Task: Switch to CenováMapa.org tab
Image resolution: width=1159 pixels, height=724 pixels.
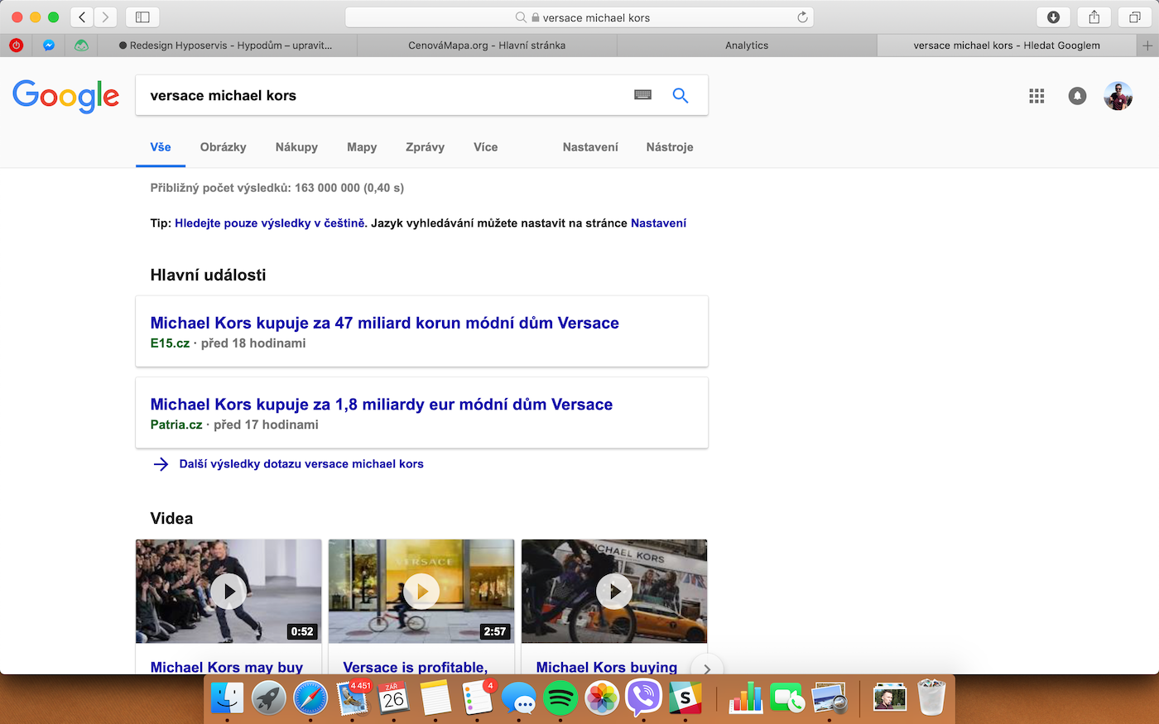Action: [487, 46]
